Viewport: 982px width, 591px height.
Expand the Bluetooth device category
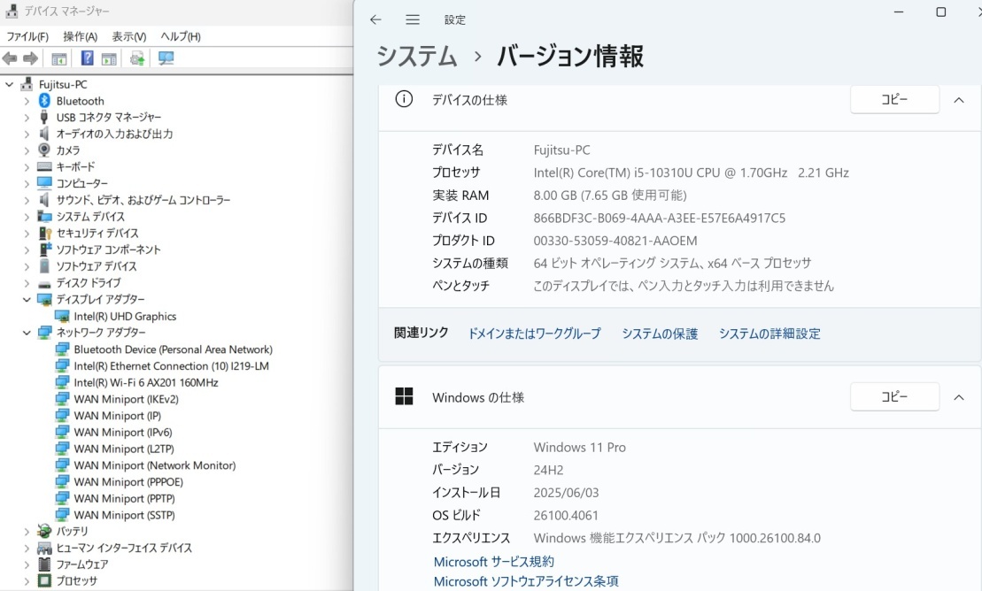pyautogui.click(x=25, y=100)
